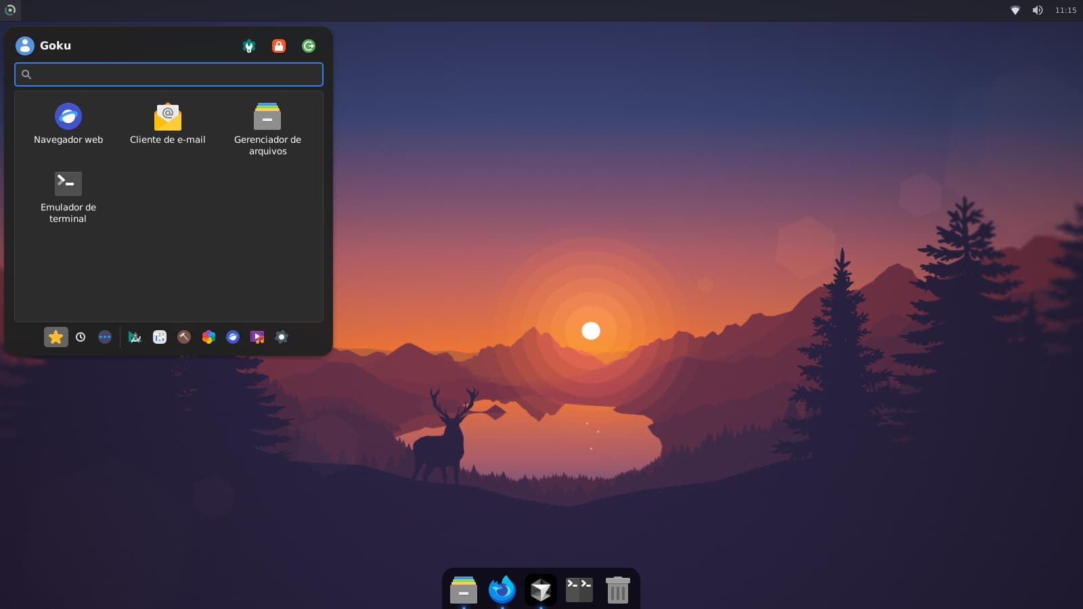Image resolution: width=1083 pixels, height=609 pixels.
Task: Open the Navegador web launcher
Action: click(x=68, y=124)
